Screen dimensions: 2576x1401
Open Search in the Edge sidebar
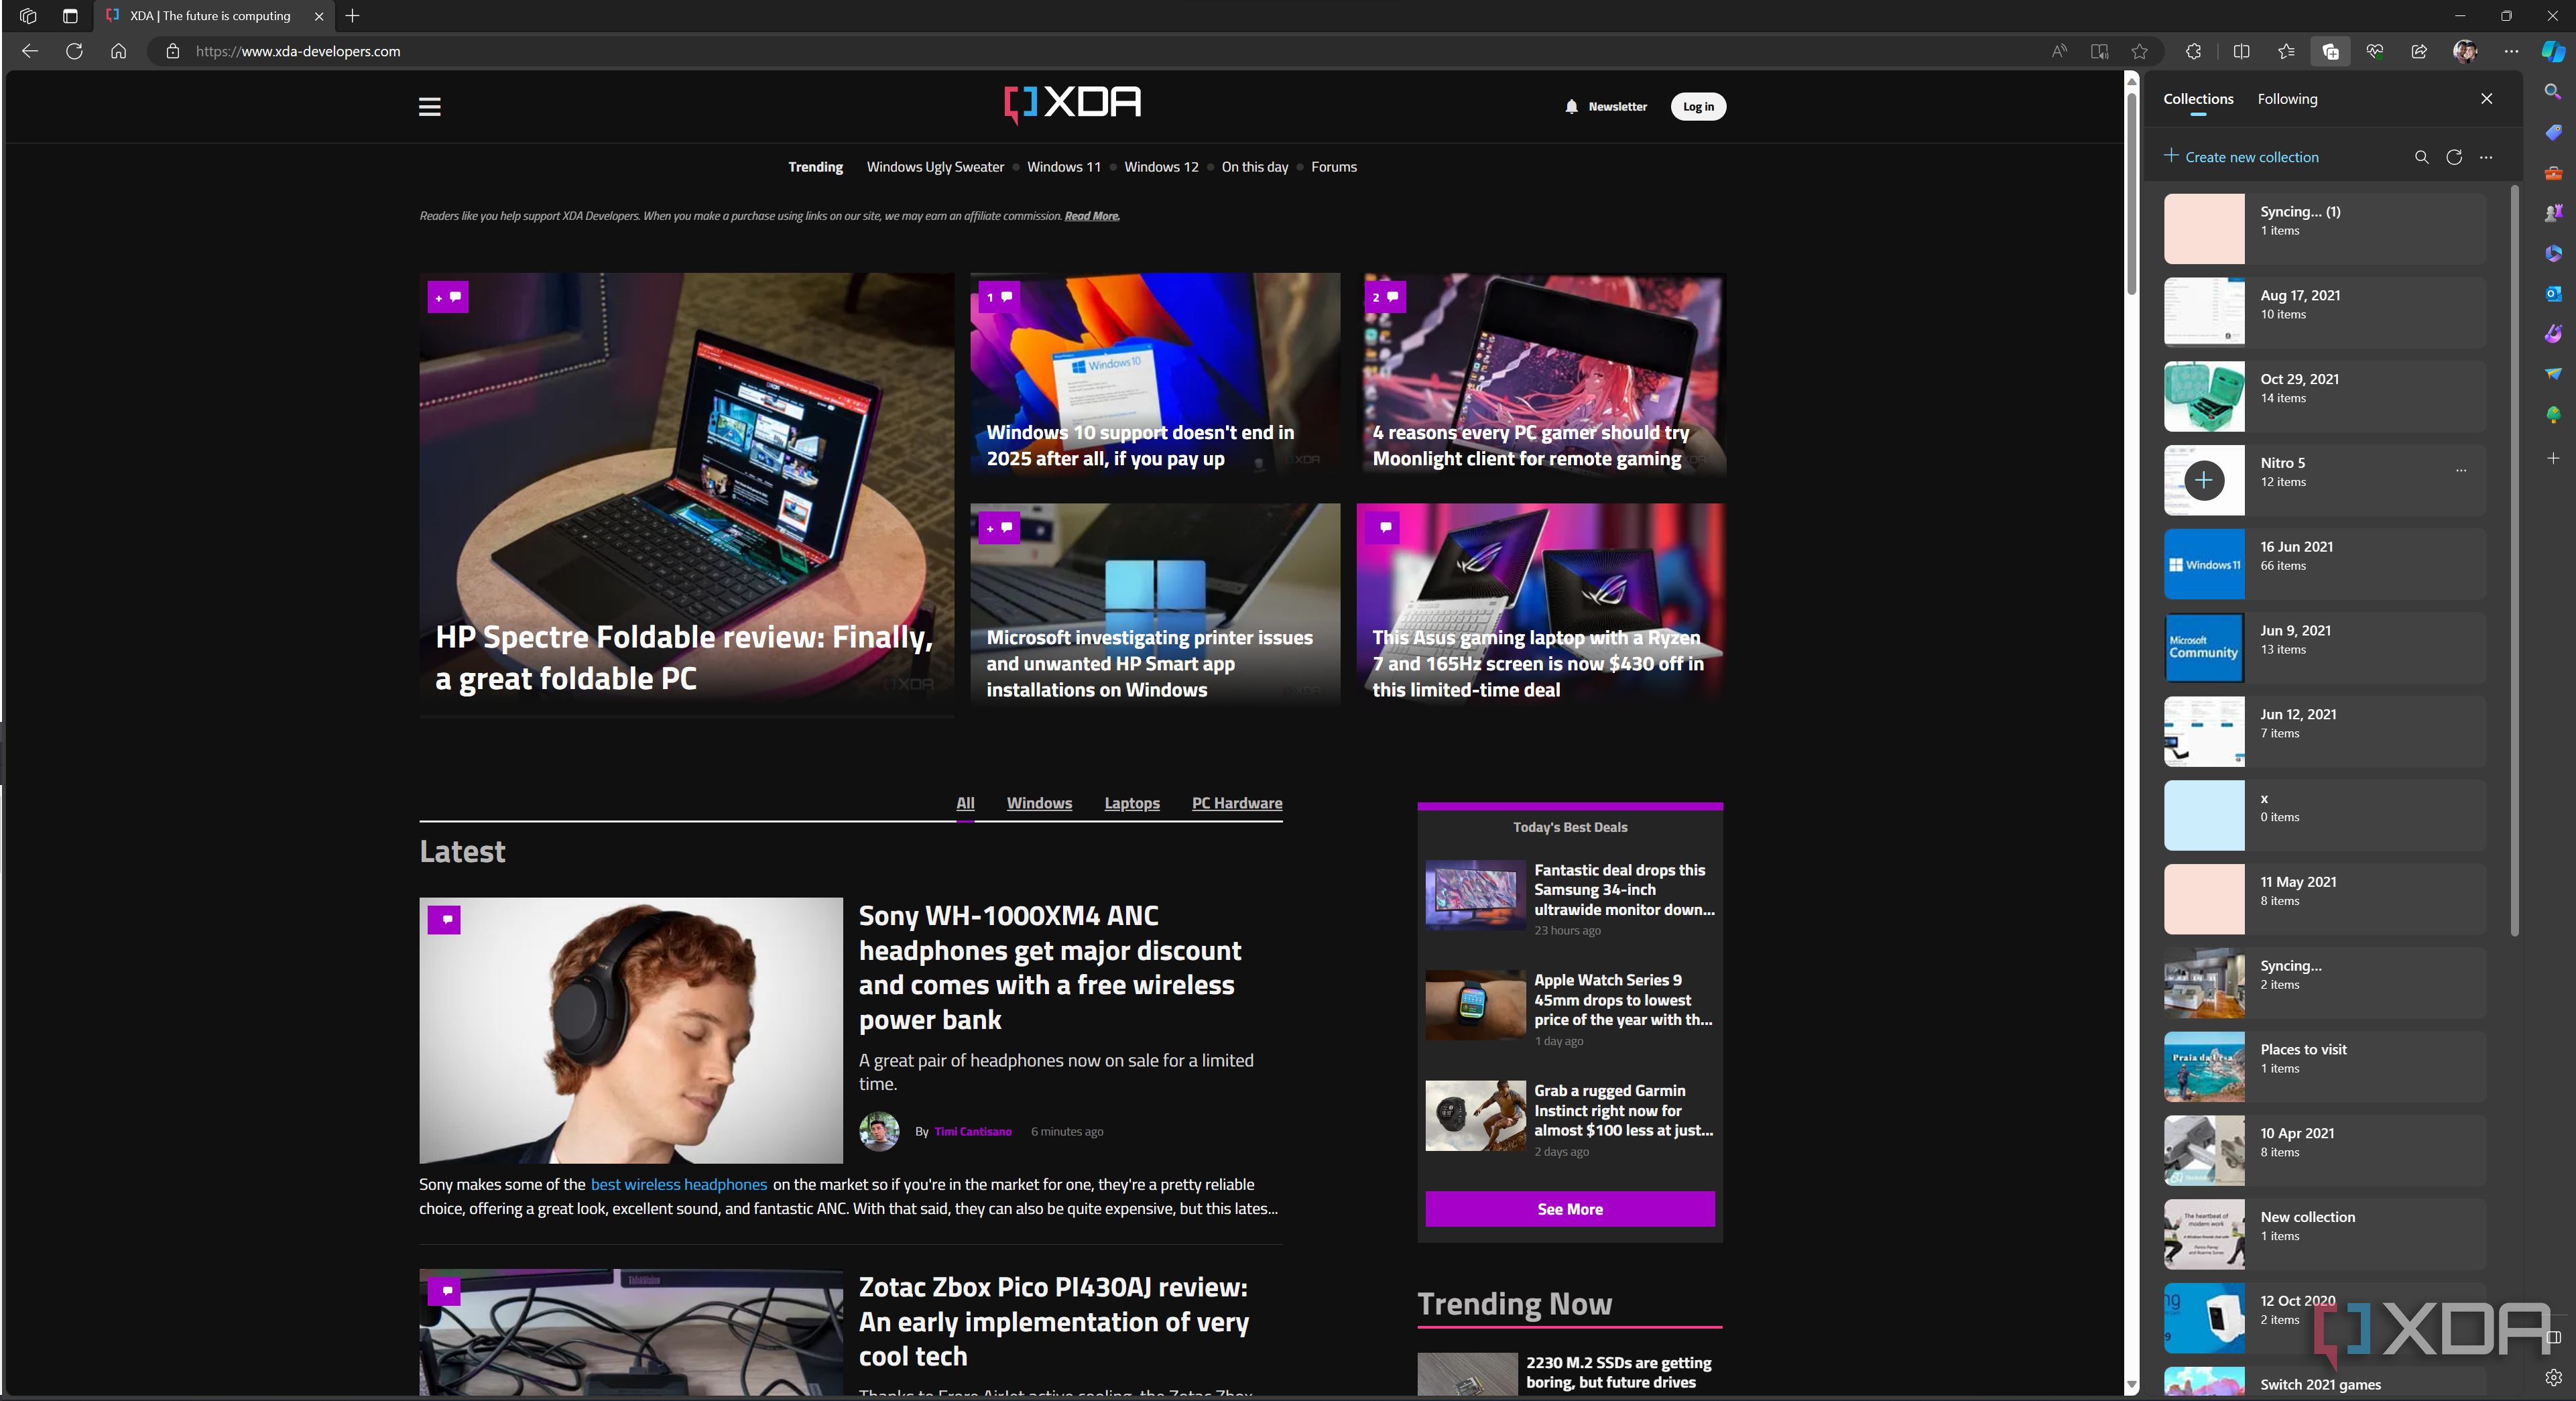pos(2553,92)
